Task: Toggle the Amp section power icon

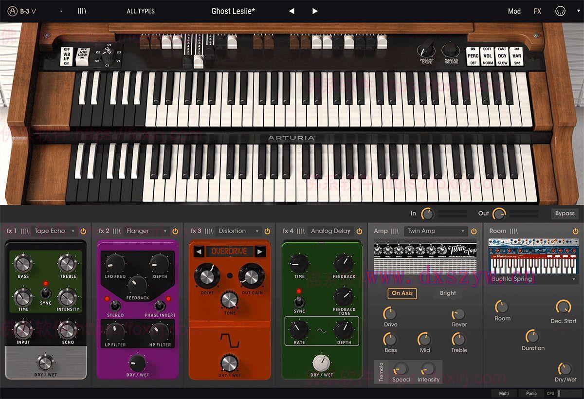Action: (474, 231)
